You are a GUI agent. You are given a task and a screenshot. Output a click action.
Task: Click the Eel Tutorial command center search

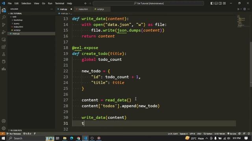click(148, 4)
